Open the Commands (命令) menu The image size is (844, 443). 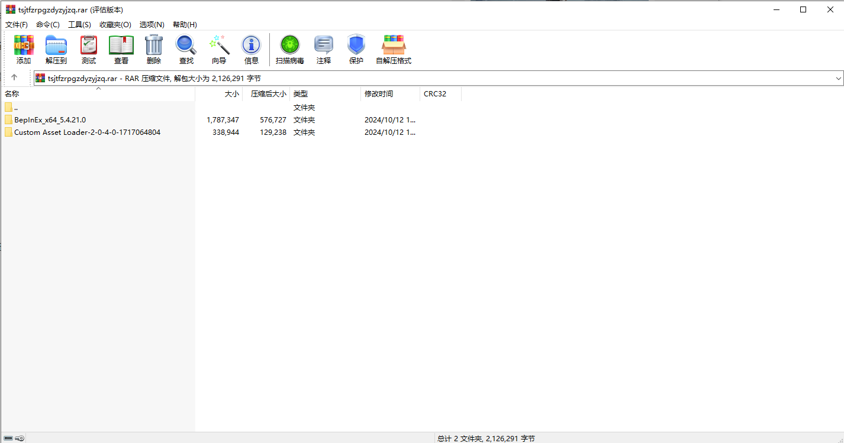point(48,24)
